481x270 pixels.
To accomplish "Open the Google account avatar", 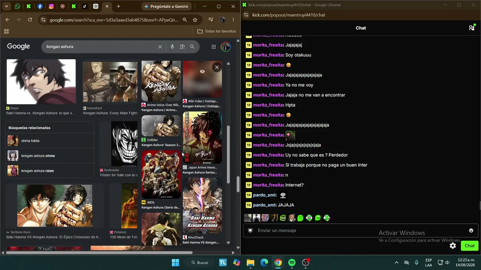I will (x=225, y=46).
